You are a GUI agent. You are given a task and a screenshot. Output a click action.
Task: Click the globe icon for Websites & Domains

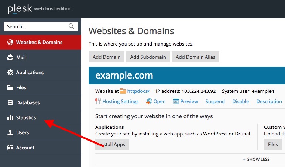[x=10, y=42]
